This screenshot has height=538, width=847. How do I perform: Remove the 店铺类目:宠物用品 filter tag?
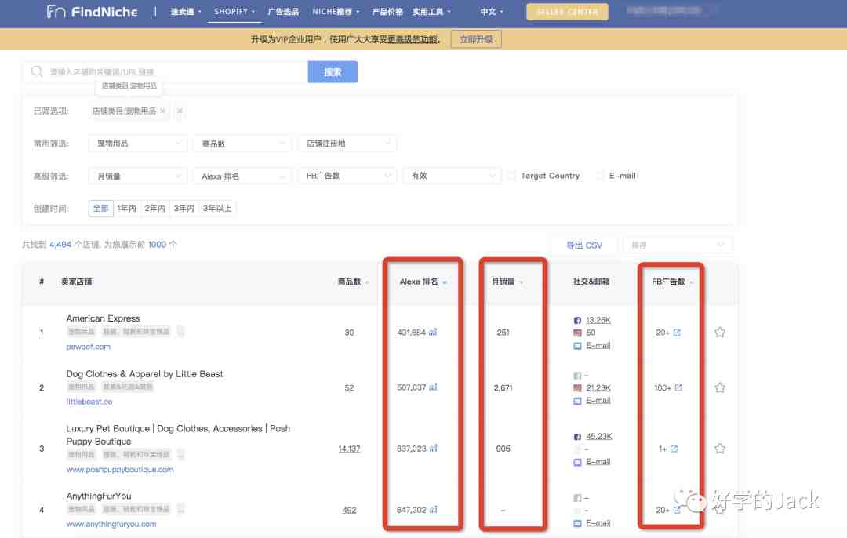coord(162,111)
